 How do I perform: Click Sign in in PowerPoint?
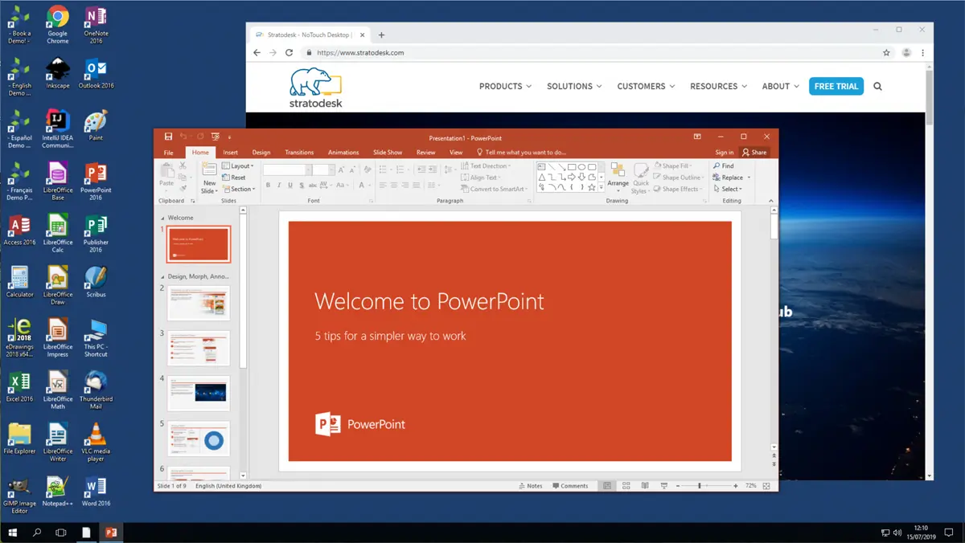(x=725, y=152)
